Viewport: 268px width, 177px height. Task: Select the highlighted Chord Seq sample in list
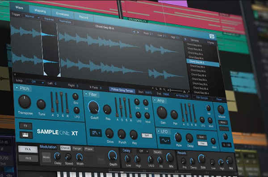point(203,62)
